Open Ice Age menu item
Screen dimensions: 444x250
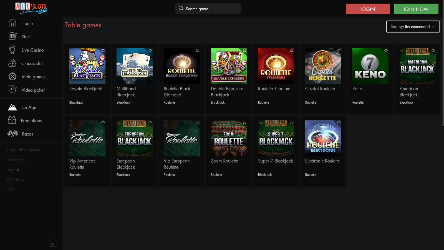point(29,107)
